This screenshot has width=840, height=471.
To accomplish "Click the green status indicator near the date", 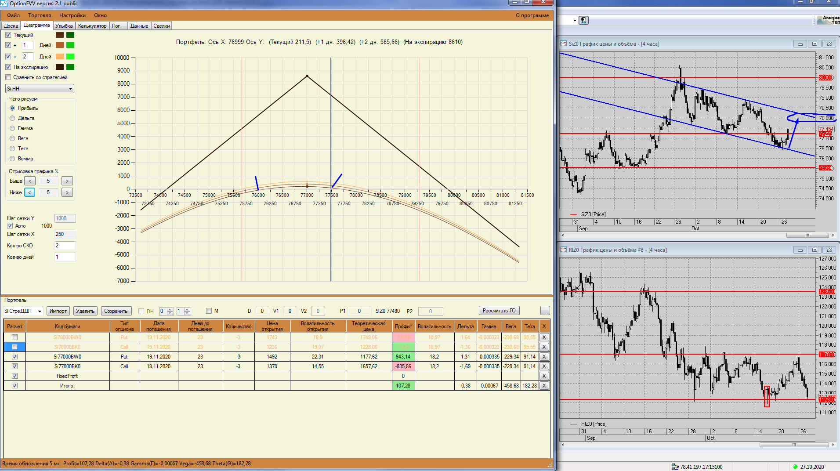I will point(795,467).
